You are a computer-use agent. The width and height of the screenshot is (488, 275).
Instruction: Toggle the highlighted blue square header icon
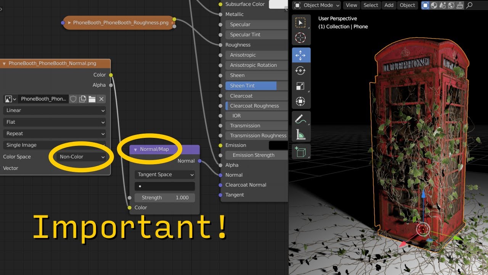pos(425,5)
